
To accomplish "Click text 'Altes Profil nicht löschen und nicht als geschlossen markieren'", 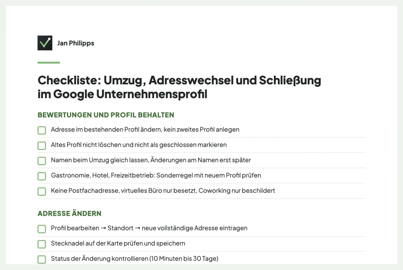I will 139,145.
